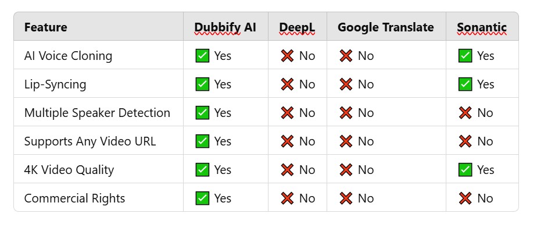
Task: Click Sonantic's green check for 4K Video Quality
Action: click(465, 169)
